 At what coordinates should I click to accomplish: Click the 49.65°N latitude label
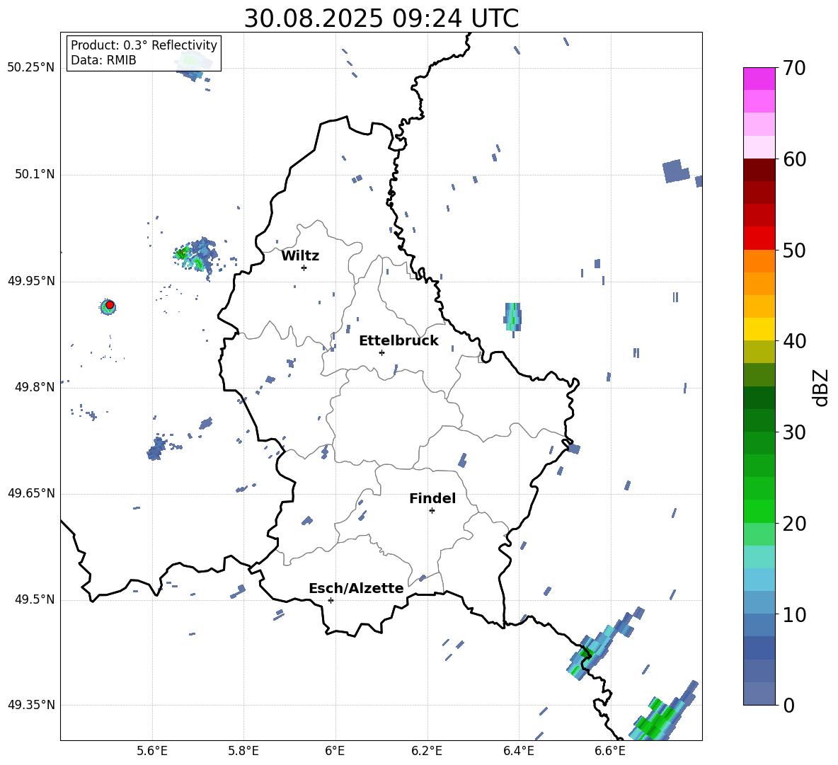point(31,493)
